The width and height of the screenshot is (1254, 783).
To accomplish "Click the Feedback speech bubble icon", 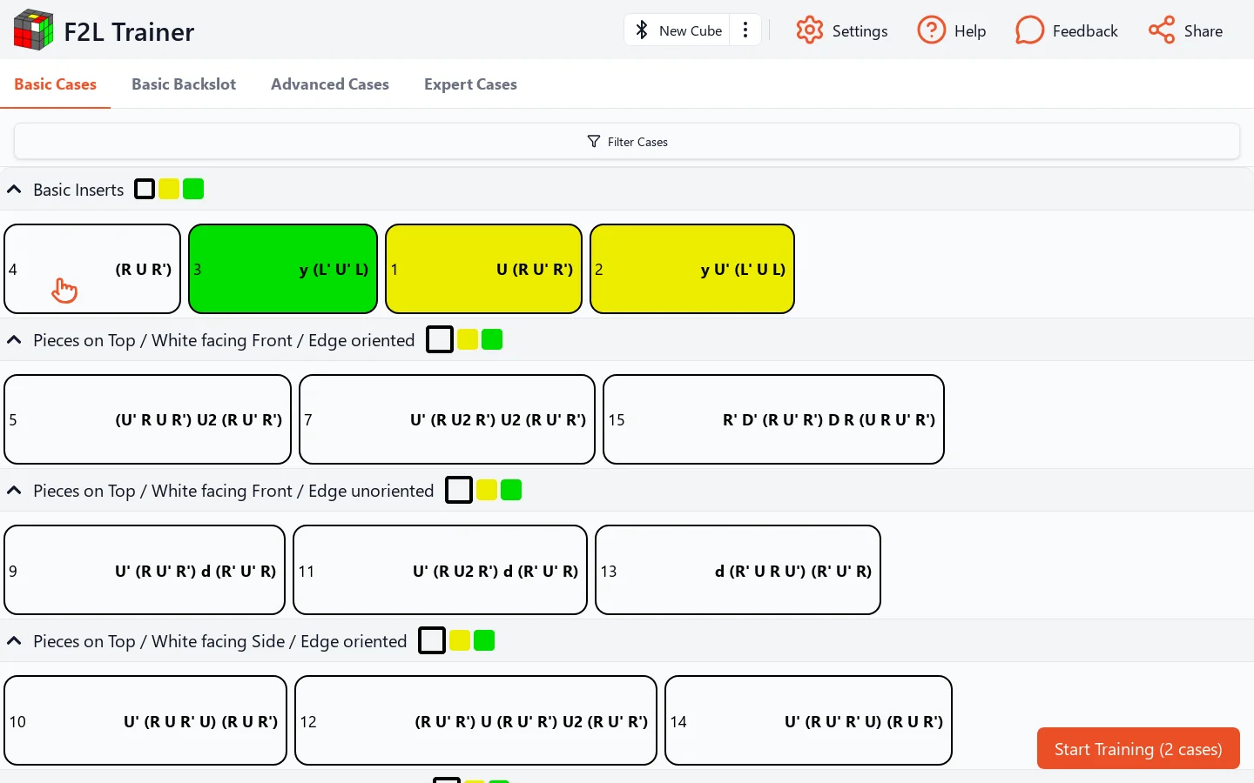I will click(1029, 30).
